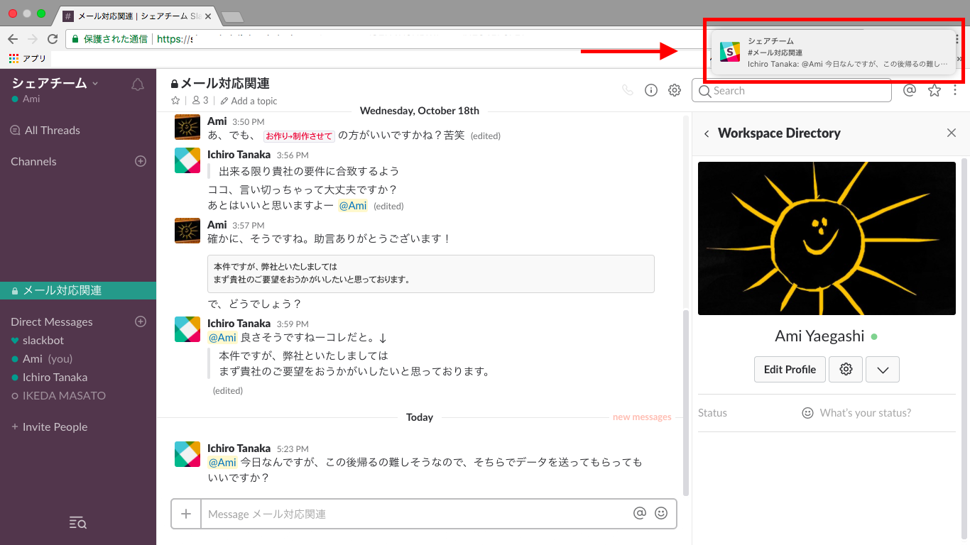Open the emoji picker in the message box

[x=661, y=513]
